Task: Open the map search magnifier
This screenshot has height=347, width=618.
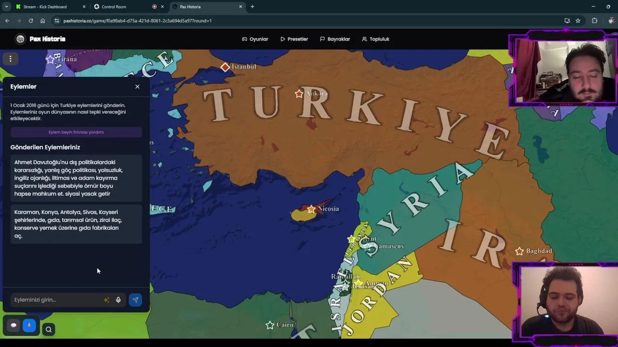Action: [x=48, y=330]
